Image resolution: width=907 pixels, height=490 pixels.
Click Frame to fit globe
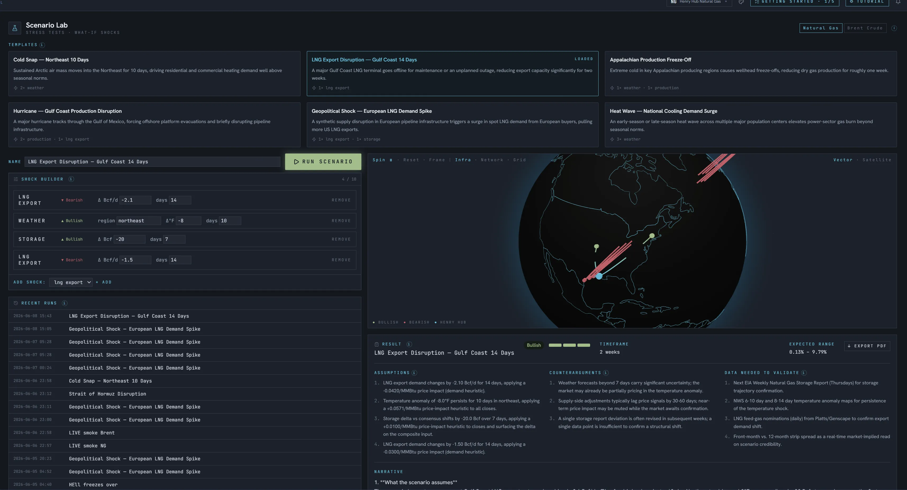pos(437,160)
